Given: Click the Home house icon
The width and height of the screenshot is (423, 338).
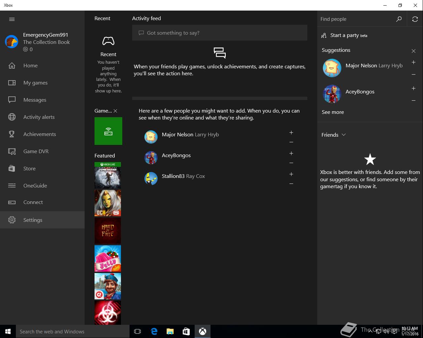Looking at the screenshot, I should [x=12, y=65].
